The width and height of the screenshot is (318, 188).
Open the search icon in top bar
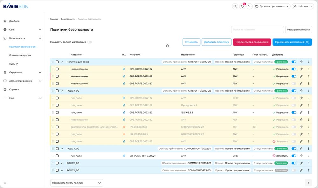coord(235,6)
